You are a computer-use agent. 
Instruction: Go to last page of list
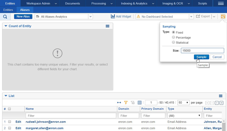tap(221, 103)
